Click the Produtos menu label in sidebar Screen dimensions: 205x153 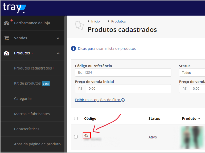(x=22, y=53)
